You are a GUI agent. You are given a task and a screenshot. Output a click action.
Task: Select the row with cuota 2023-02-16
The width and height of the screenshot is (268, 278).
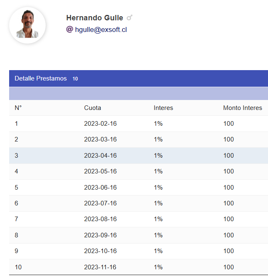[100, 124]
